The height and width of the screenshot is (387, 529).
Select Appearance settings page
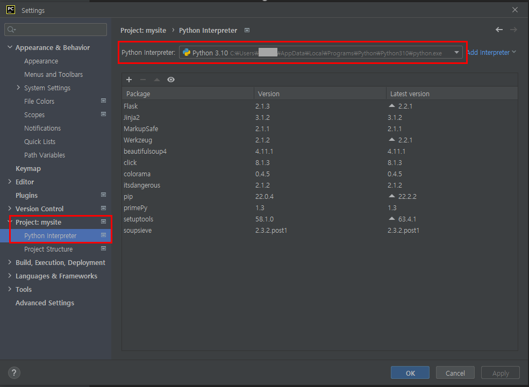pos(41,61)
